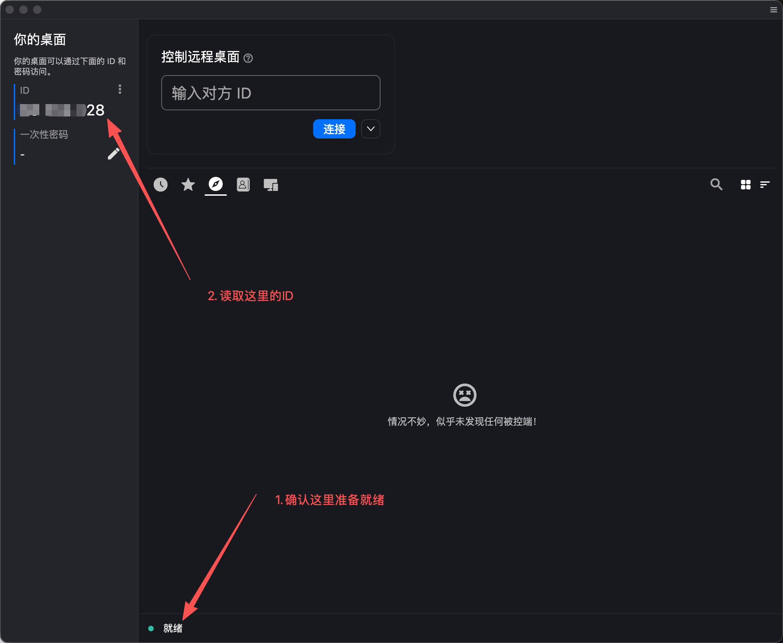Click the blue 连接 button
The width and height of the screenshot is (783, 643).
tap(334, 129)
